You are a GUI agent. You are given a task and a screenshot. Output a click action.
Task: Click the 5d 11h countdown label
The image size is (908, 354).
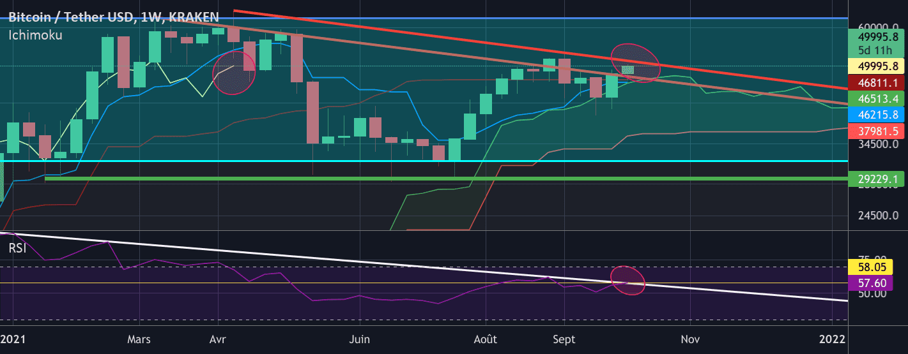877,50
